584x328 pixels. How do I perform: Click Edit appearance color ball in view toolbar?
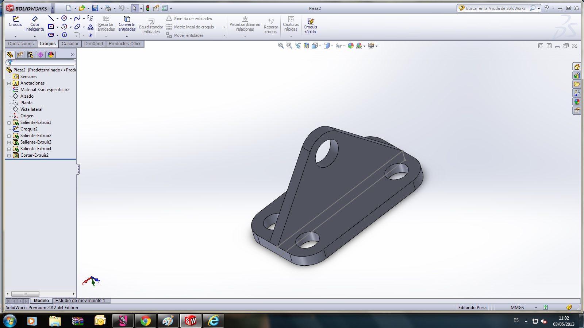[351, 46]
